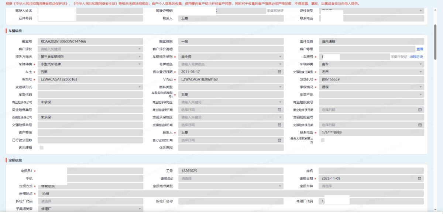Open the 商业险终保日期 calendar picker

(x=420, y=110)
